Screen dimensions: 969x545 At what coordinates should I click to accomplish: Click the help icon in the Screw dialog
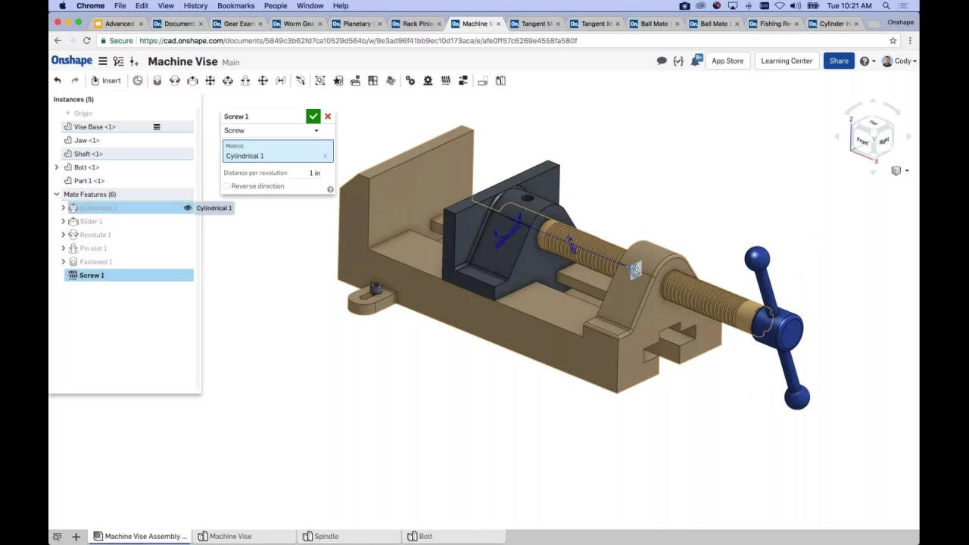pyautogui.click(x=330, y=188)
